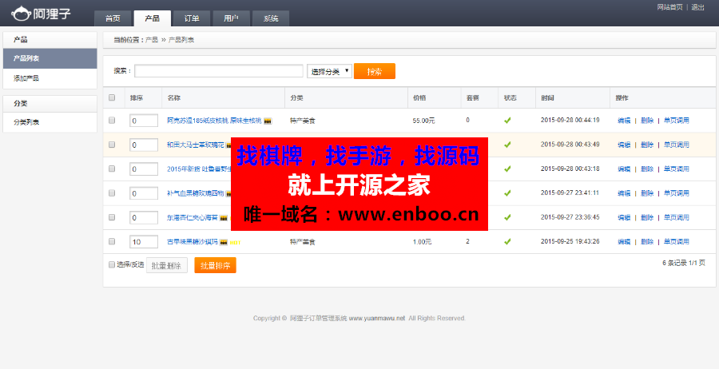Viewport: 719px width, 369px height.
Task: Open product link 阿克苏温185纸皮核桃 原味生核桃
Action: [x=214, y=121]
